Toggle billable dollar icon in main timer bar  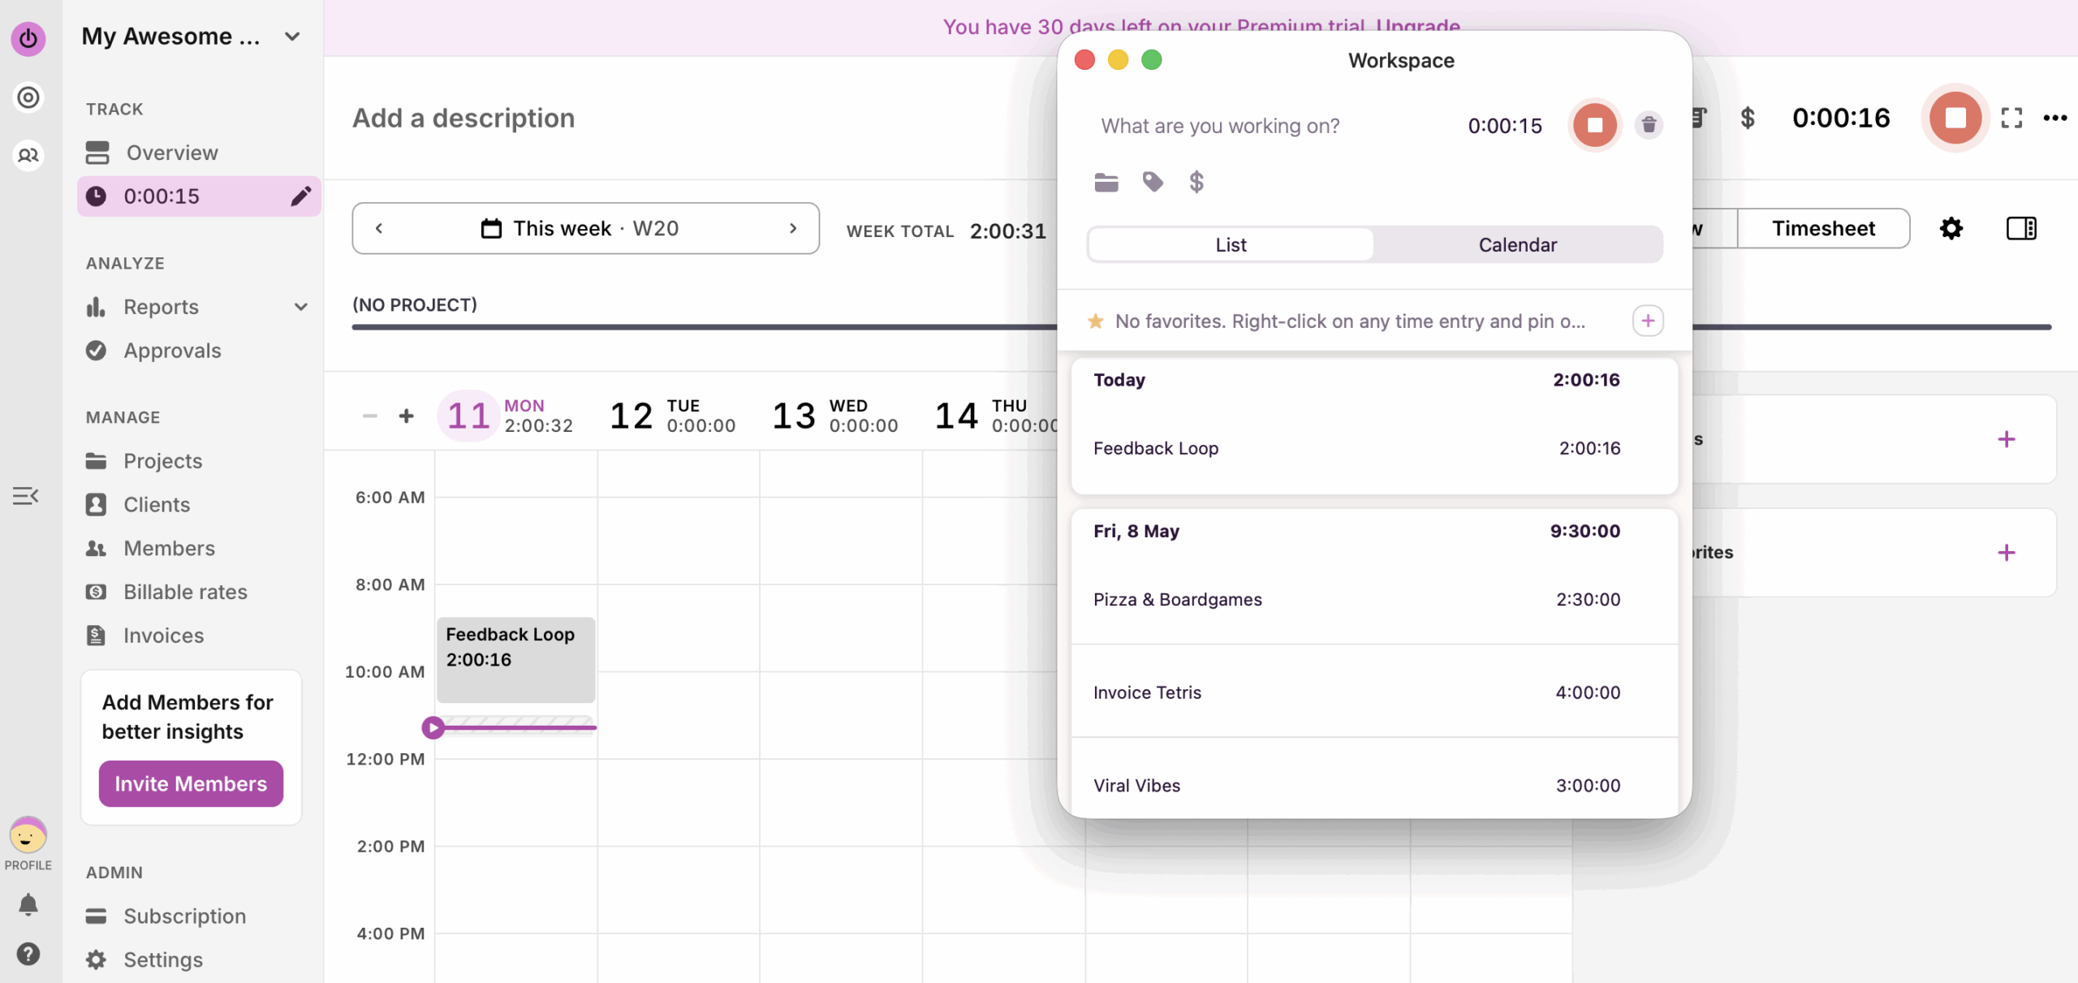click(1748, 118)
